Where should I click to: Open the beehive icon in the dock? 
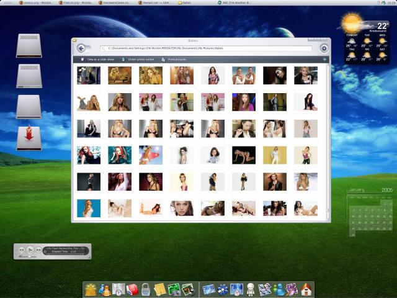pyautogui.click(x=91, y=290)
